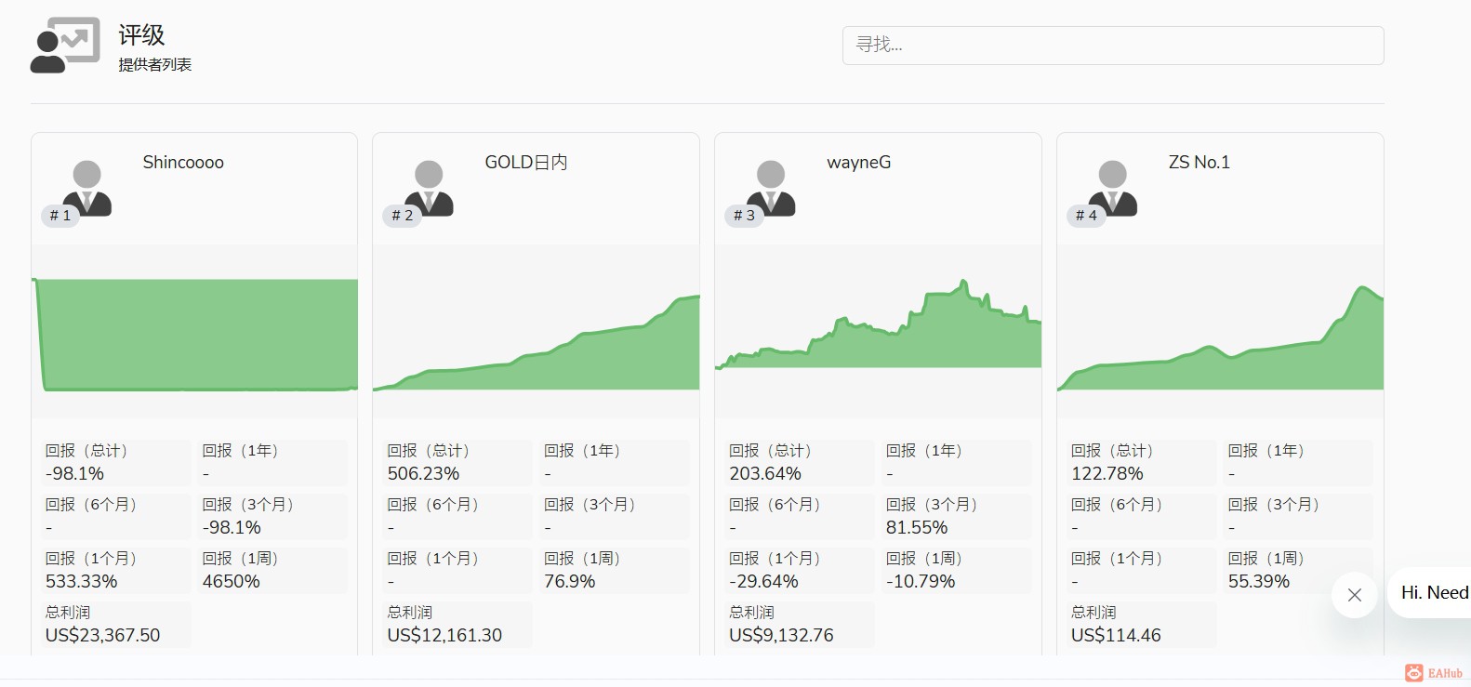1471x687 pixels.
Task: Click the 评级 page title
Action: pyautogui.click(x=141, y=35)
